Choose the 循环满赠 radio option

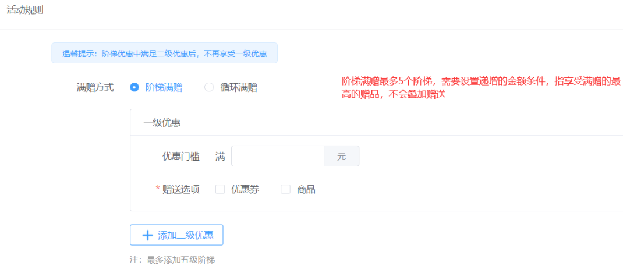tap(209, 87)
